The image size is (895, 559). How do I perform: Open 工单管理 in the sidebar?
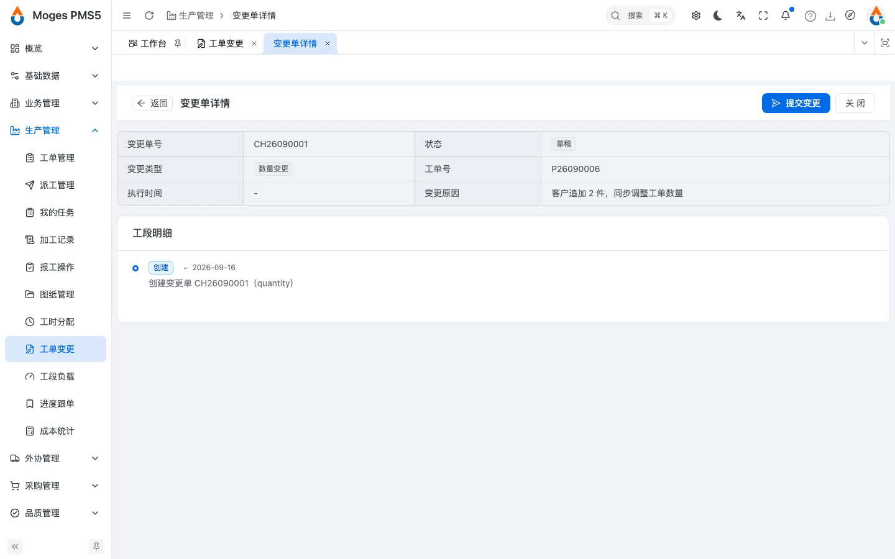point(55,158)
